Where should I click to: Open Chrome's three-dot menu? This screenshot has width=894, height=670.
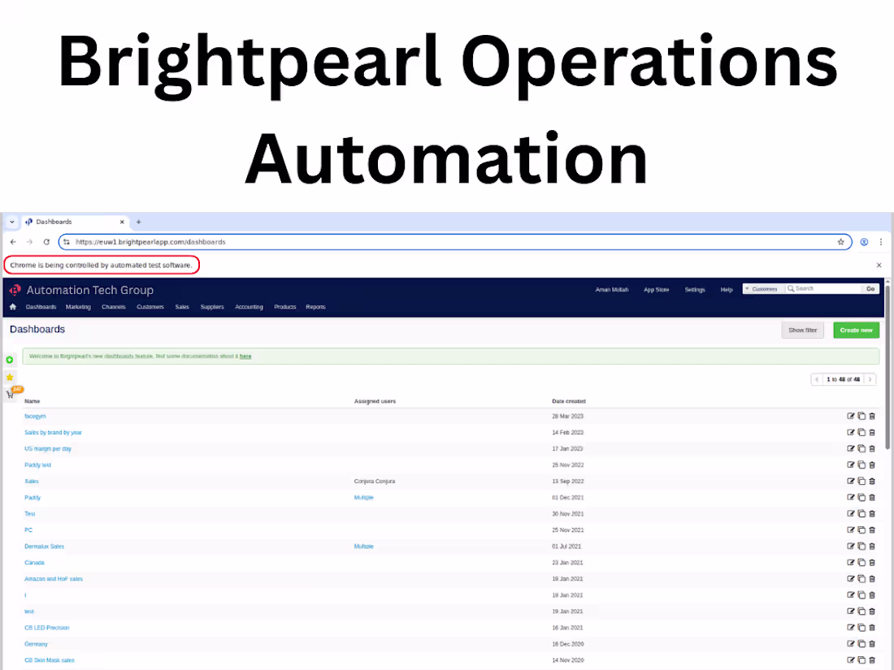tap(880, 241)
